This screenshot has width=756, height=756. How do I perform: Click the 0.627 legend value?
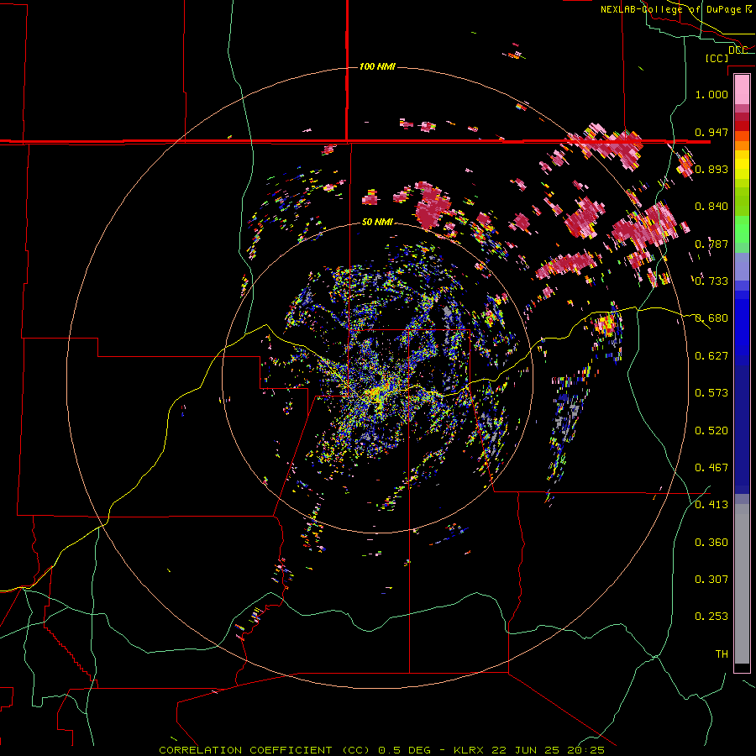point(711,356)
